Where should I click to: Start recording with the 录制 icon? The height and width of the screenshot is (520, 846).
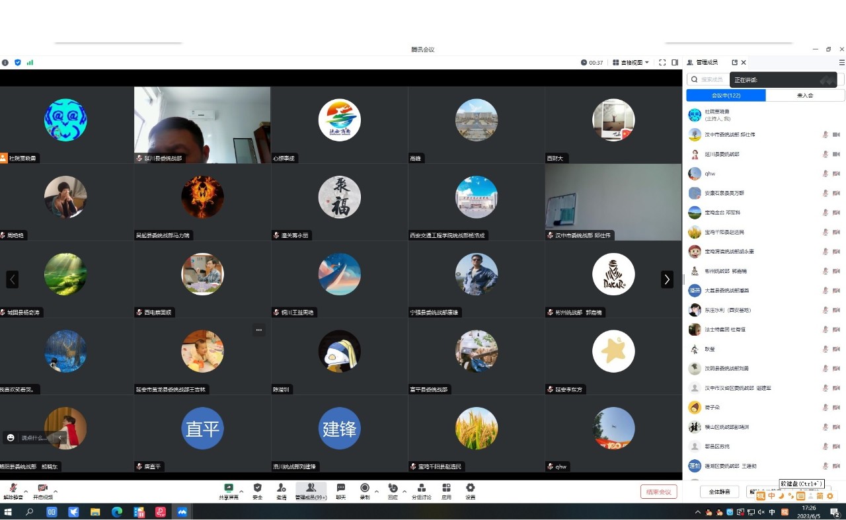(x=364, y=491)
